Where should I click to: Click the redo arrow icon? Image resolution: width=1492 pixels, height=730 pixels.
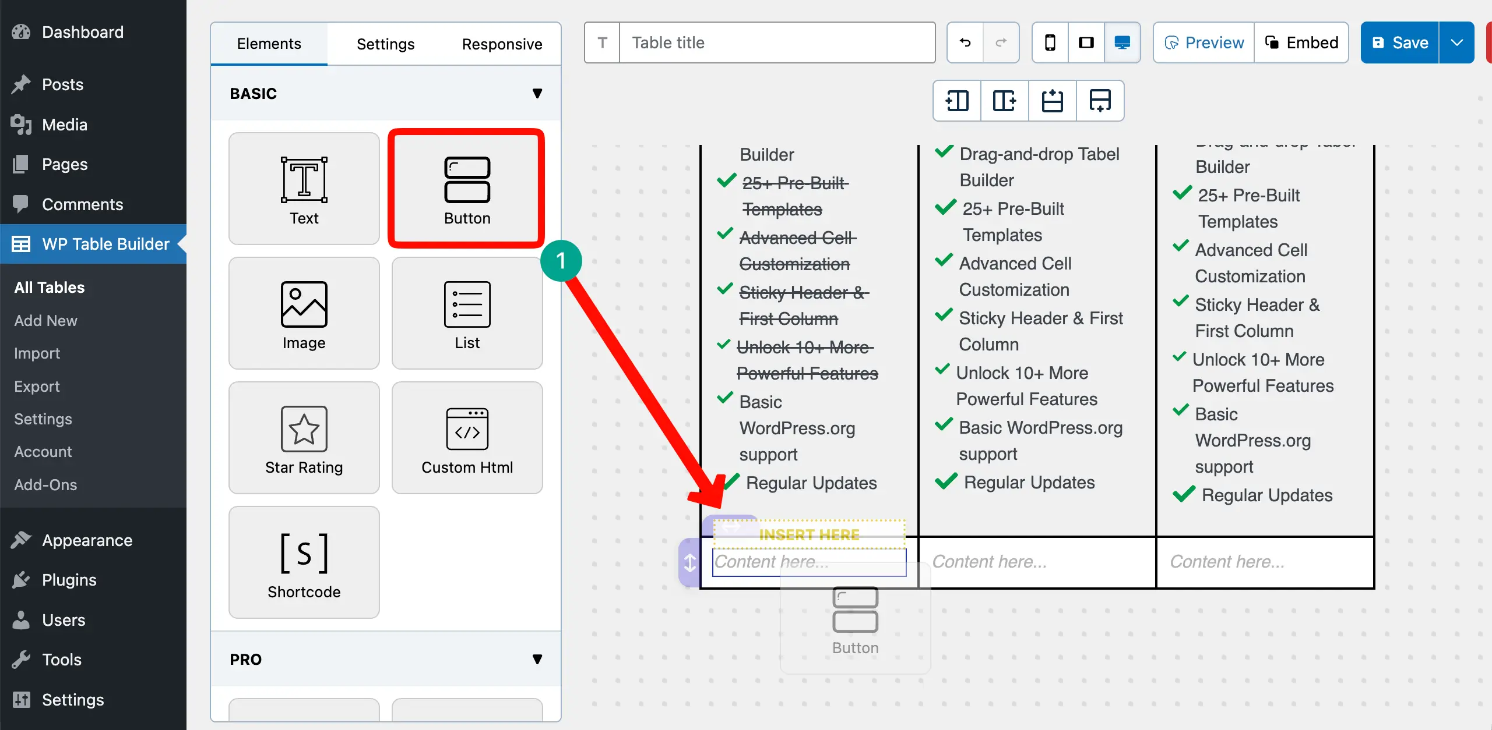(1001, 42)
